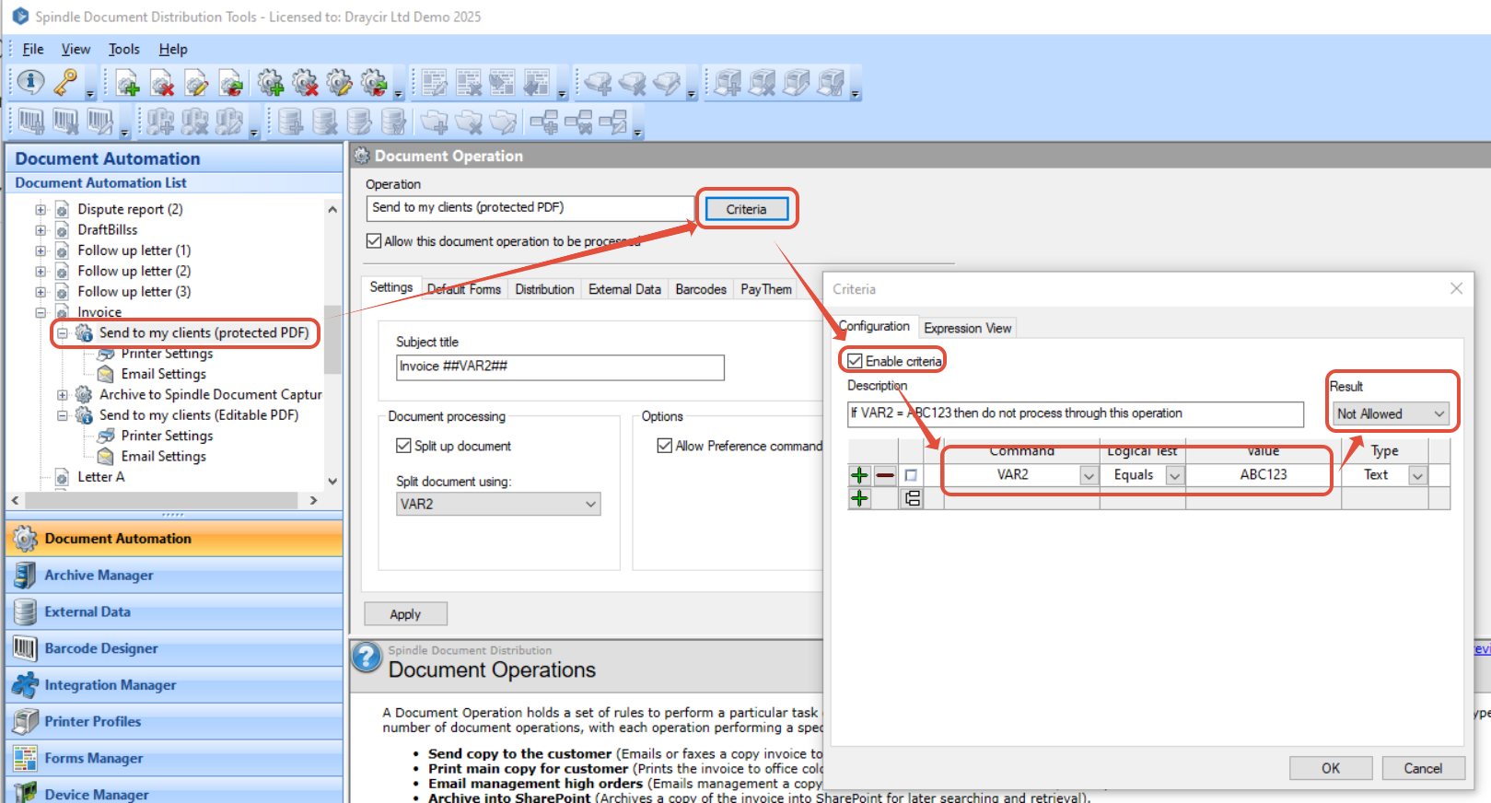Click the add database toolbar icon
The height and width of the screenshot is (803, 1491).
(291, 122)
